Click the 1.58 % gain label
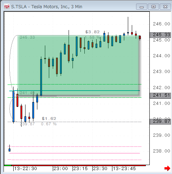Screen dimensions: 172x174 coord(92,37)
